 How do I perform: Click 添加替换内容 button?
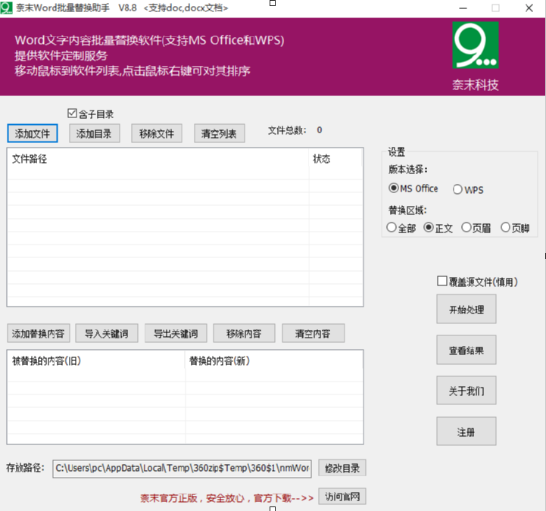[x=39, y=333]
